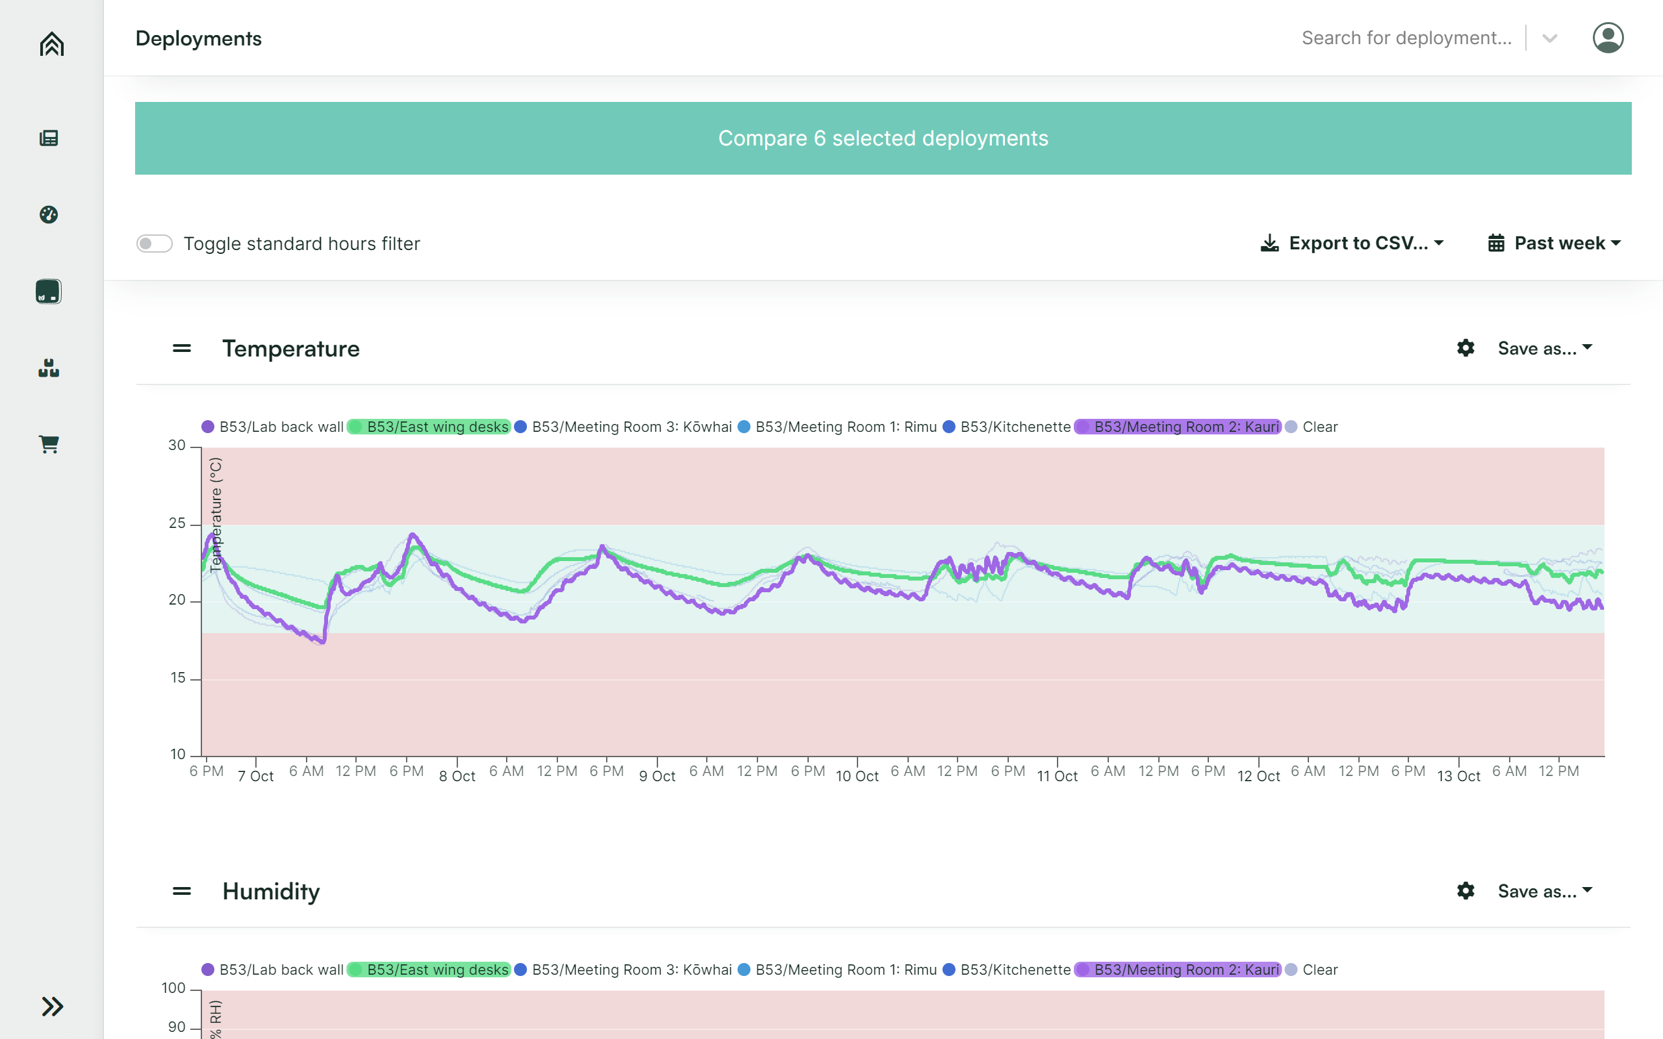1663x1039 pixels.
Task: Select the device sensor sidebar icon
Action: (x=49, y=292)
